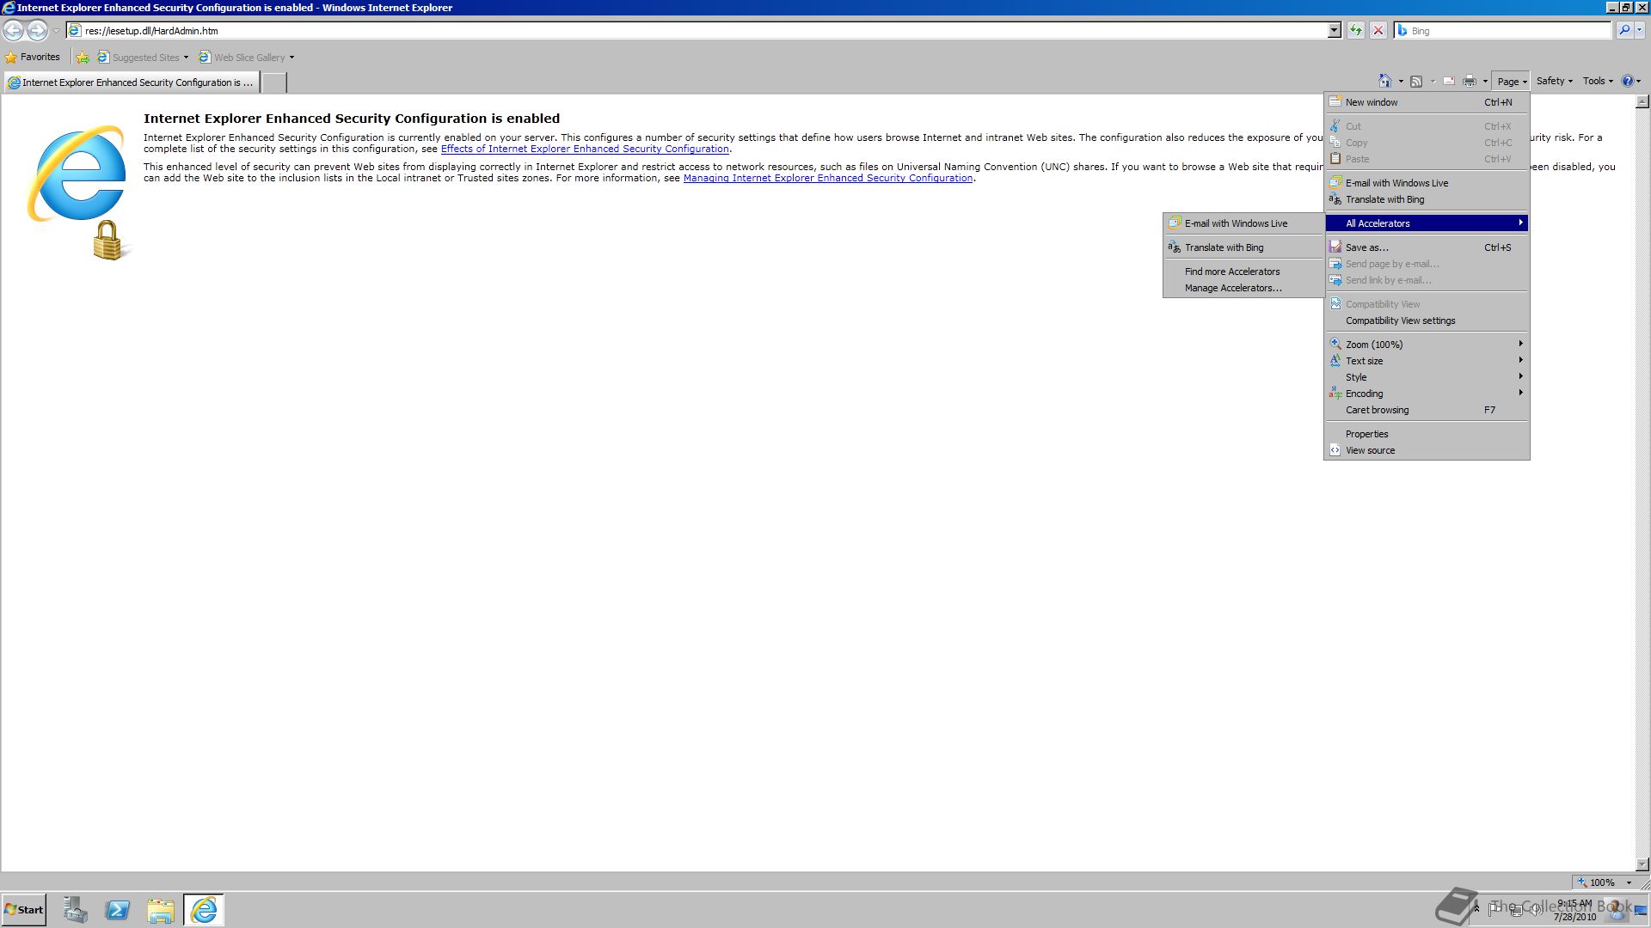
Task: Click inside the address bar URL field
Action: 697,31
